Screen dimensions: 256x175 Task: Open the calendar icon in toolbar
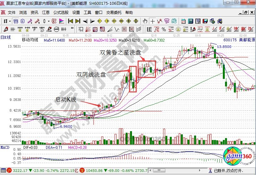tap(183, 21)
